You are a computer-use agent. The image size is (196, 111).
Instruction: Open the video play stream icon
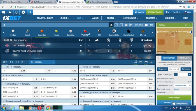coord(116,25)
